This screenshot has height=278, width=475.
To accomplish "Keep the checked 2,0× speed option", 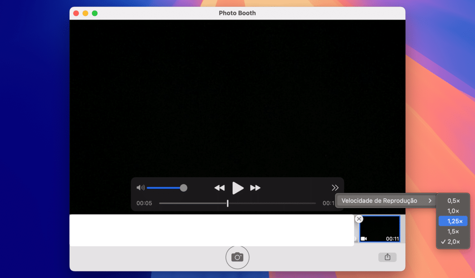I will click(453, 242).
